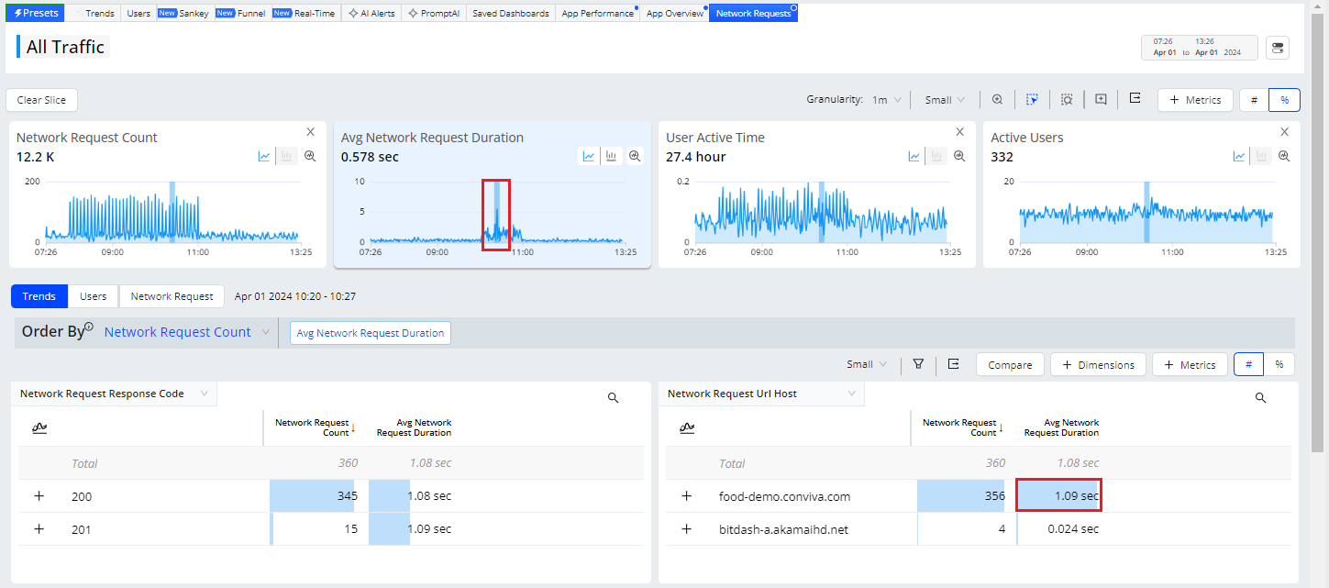Click the box selection cursor tool icon
This screenshot has height=588, width=1329.
click(1032, 99)
